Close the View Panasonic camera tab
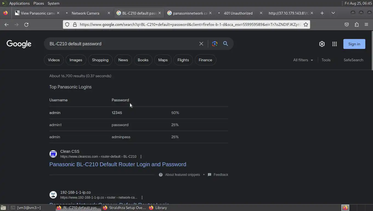This screenshot has height=211, width=373. pyautogui.click(x=58, y=13)
